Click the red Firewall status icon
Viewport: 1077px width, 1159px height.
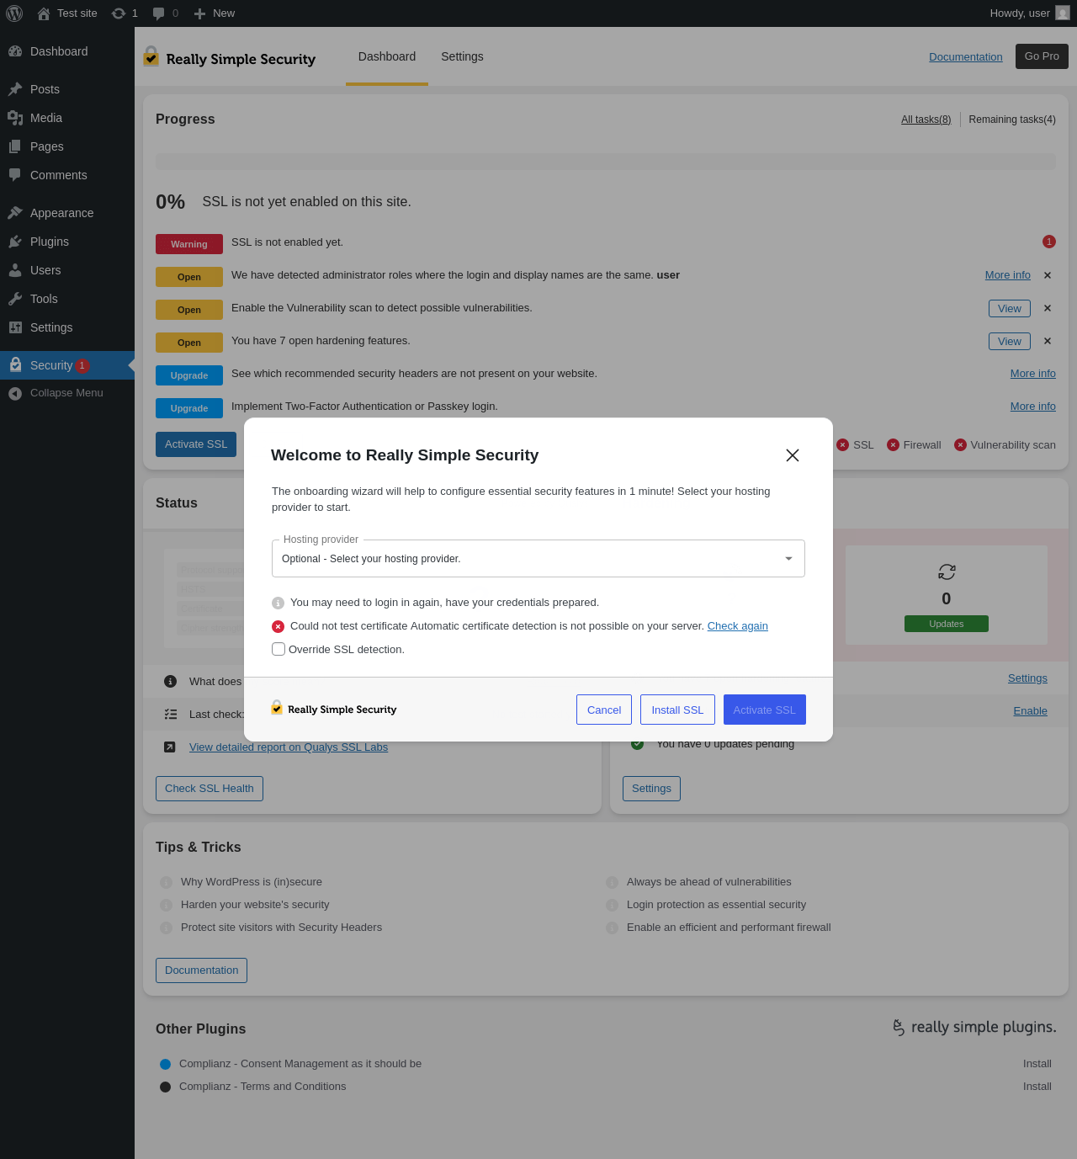pos(893,445)
